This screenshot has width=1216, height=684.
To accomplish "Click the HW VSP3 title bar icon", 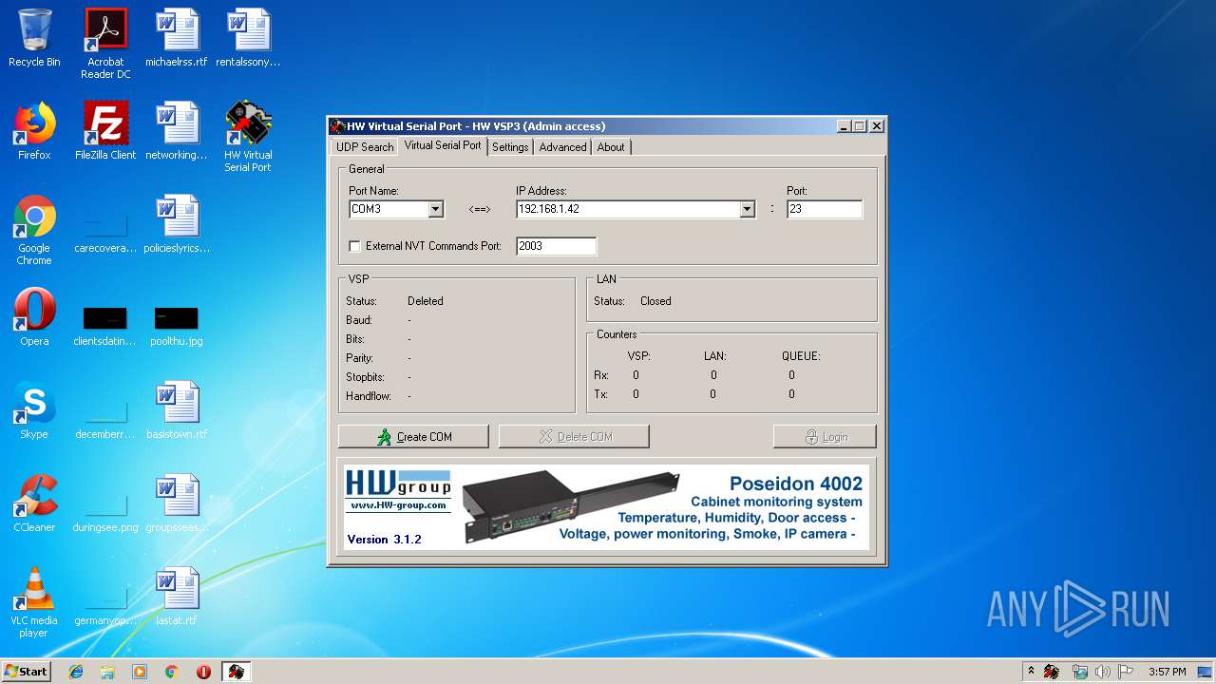I will point(336,126).
